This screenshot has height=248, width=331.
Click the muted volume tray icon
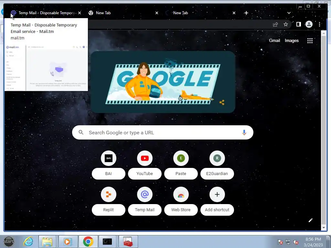[x=296, y=242]
